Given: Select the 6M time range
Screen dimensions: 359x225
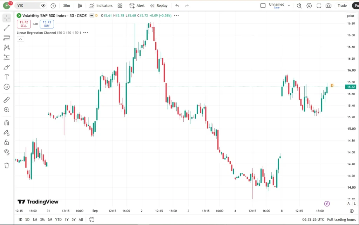Looking at the screenshot, I should click(50, 219).
